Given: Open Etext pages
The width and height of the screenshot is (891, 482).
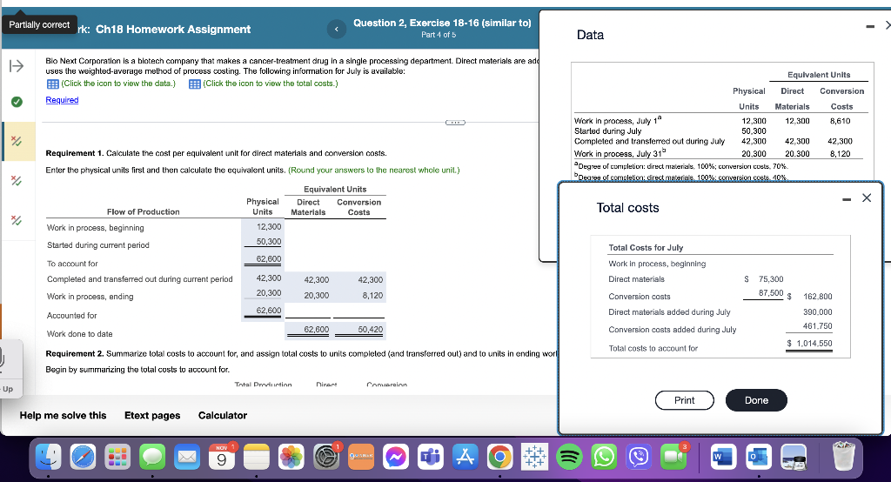Looking at the screenshot, I should point(152,416).
